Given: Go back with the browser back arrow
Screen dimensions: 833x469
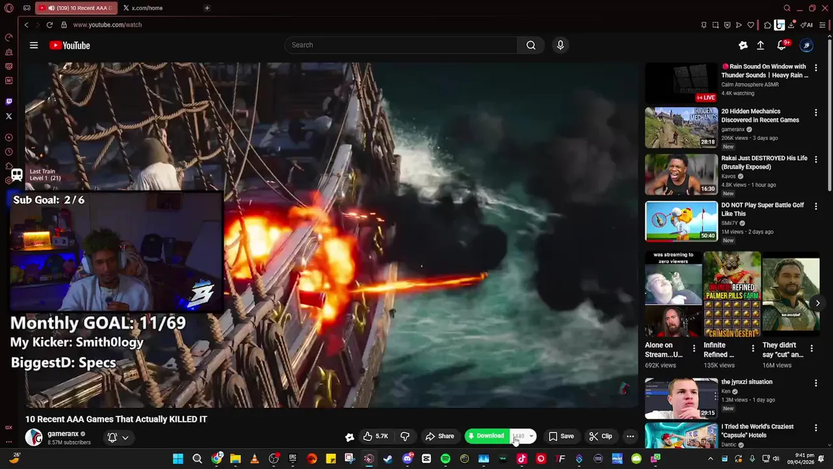Looking at the screenshot, I should [26, 25].
